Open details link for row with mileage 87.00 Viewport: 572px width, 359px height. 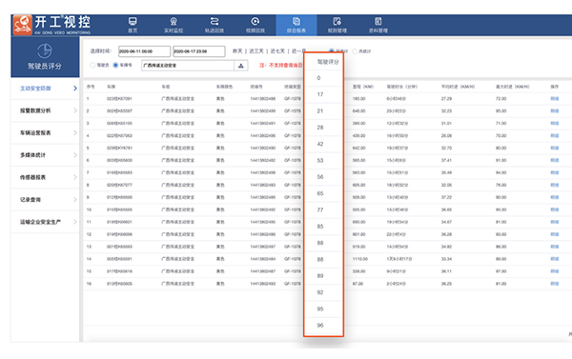tap(555, 284)
